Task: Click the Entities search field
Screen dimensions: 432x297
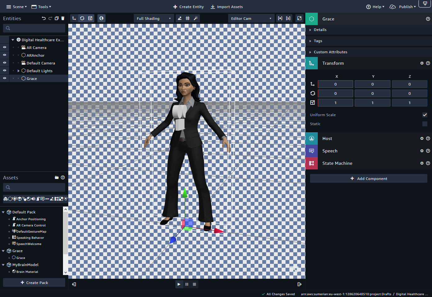Action: tap(34, 28)
